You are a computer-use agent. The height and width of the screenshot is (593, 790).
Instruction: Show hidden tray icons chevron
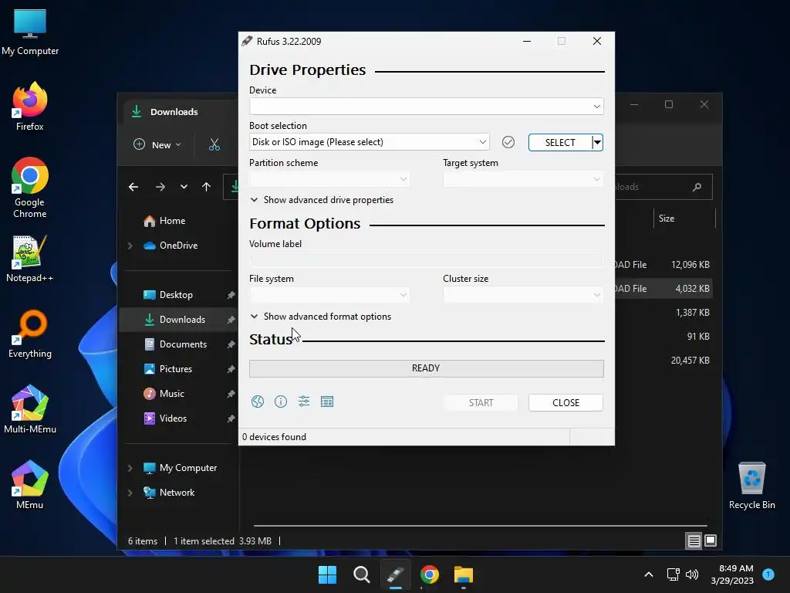click(649, 574)
